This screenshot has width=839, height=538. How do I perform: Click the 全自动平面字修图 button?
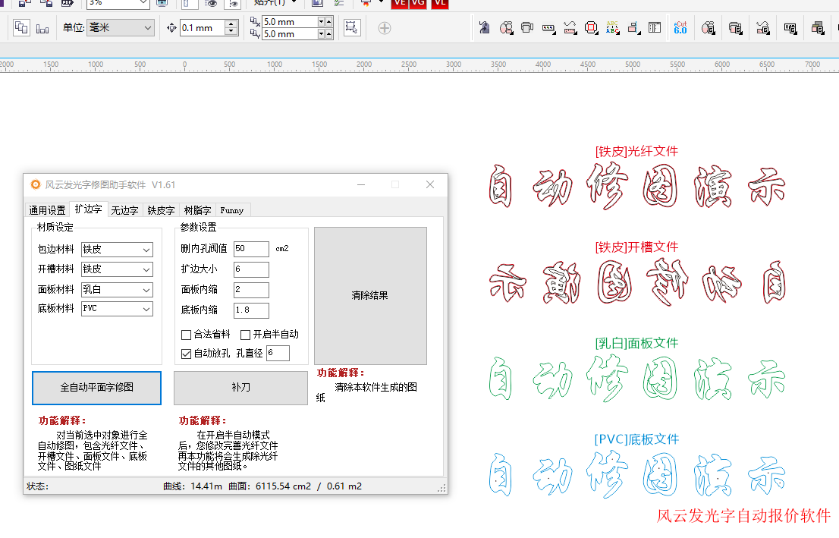[96, 388]
